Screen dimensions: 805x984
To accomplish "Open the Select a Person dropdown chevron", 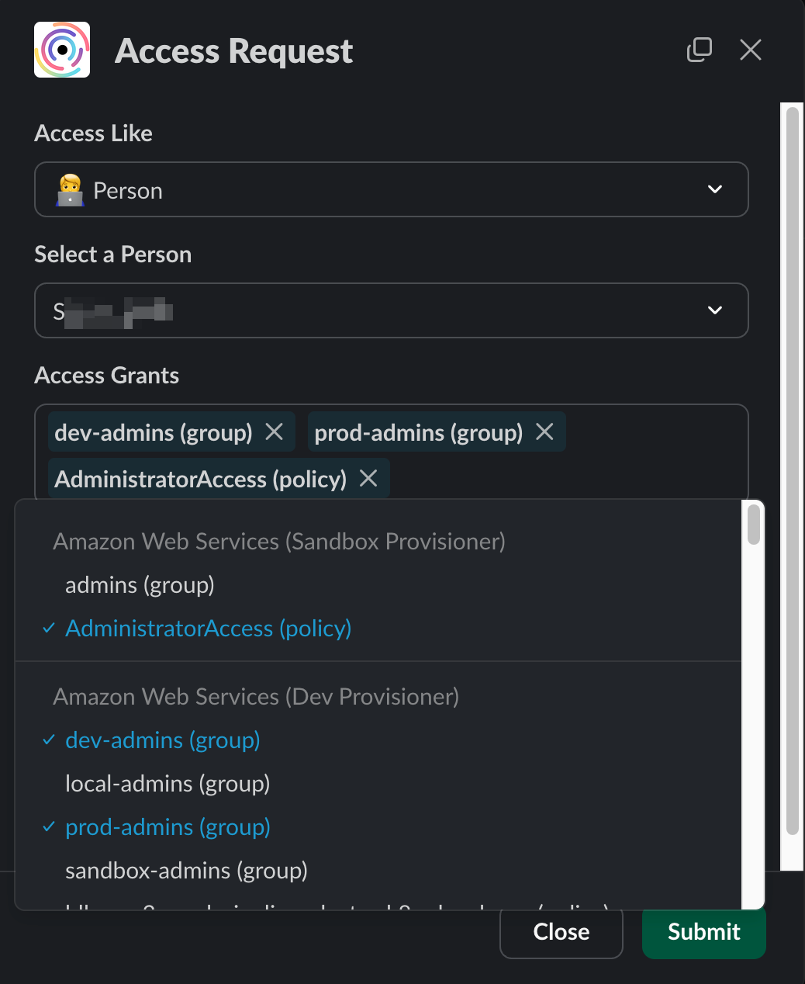I will [x=715, y=310].
